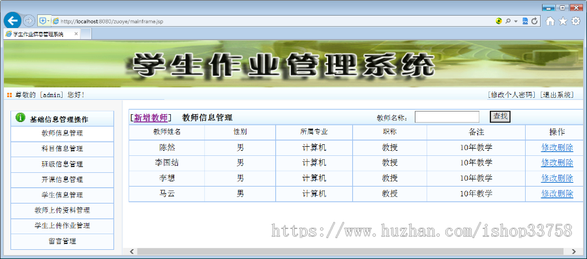Click the 所属专业 column header
Image resolution: width=587 pixels, height=259 pixels.
click(x=314, y=132)
